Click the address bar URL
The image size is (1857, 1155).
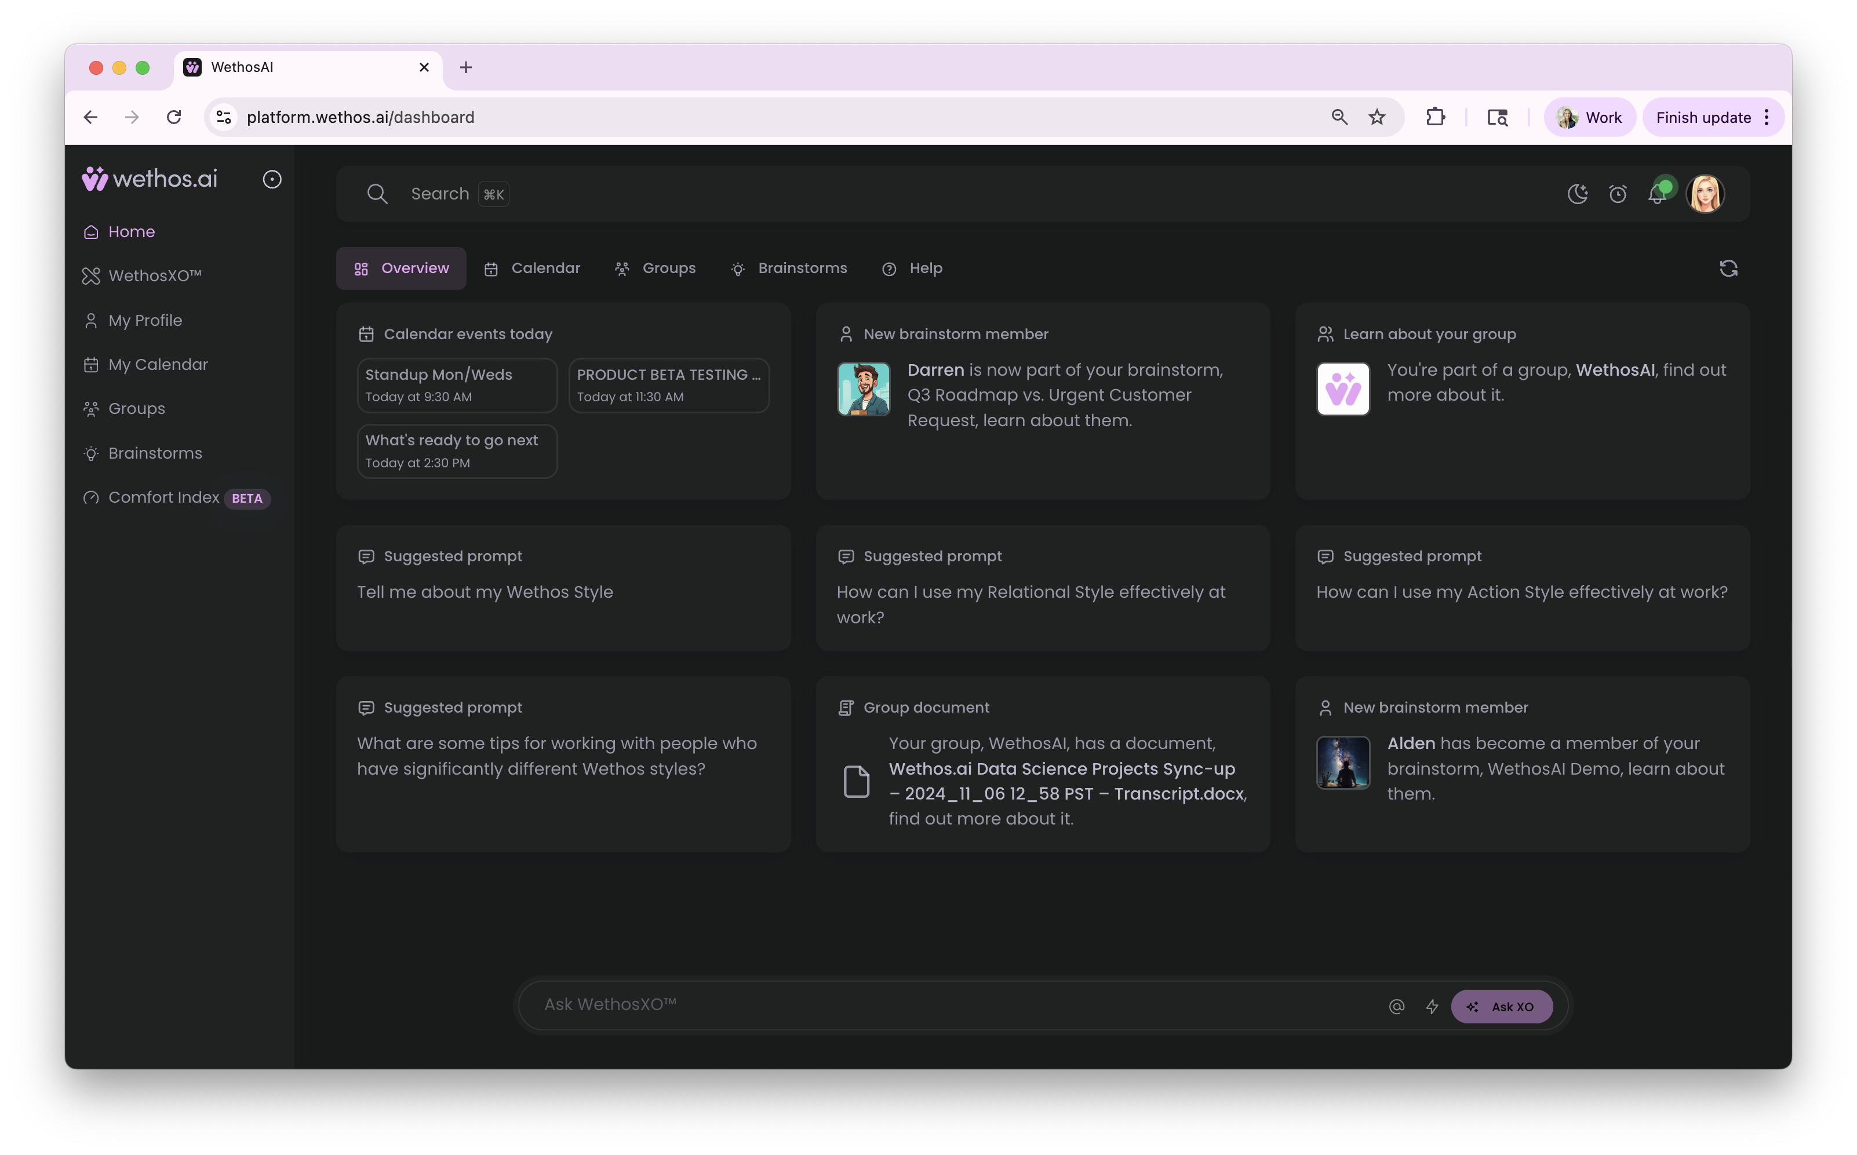(361, 117)
